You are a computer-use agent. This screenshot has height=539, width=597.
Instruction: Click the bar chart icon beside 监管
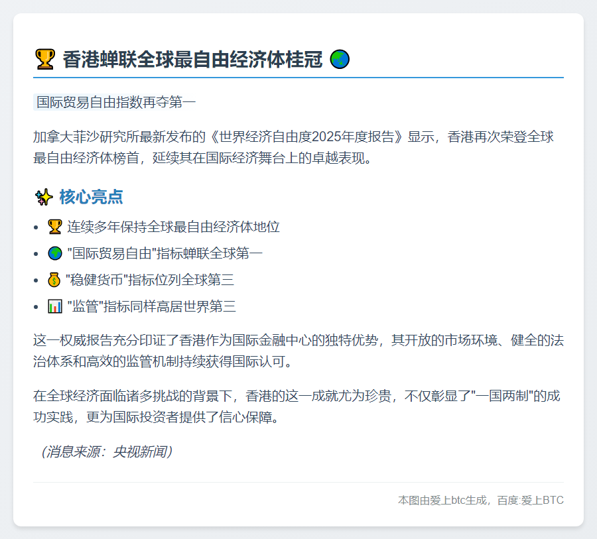(56, 307)
